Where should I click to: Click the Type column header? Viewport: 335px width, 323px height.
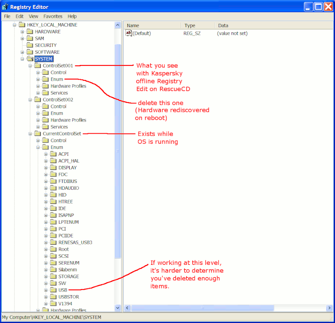[198, 25]
